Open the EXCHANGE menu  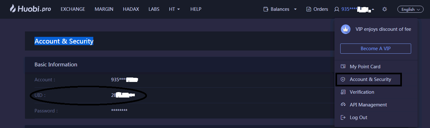coord(73,9)
